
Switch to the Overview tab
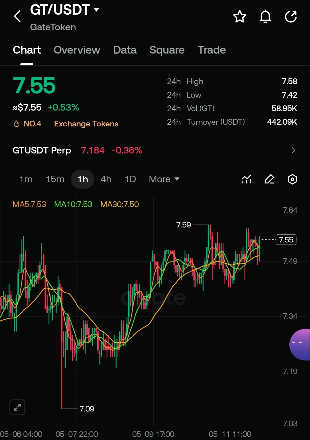click(77, 50)
